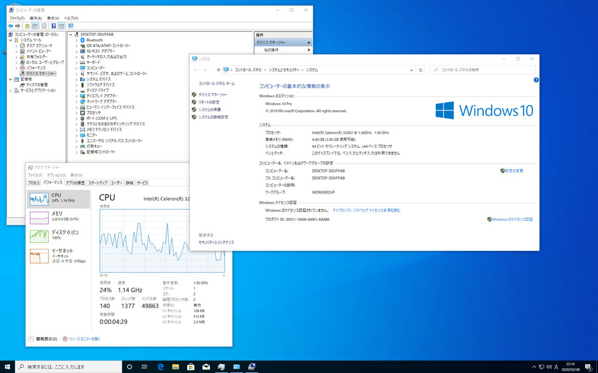Open the ファイル(F) menu in Computer Management

pyautogui.click(x=17, y=19)
